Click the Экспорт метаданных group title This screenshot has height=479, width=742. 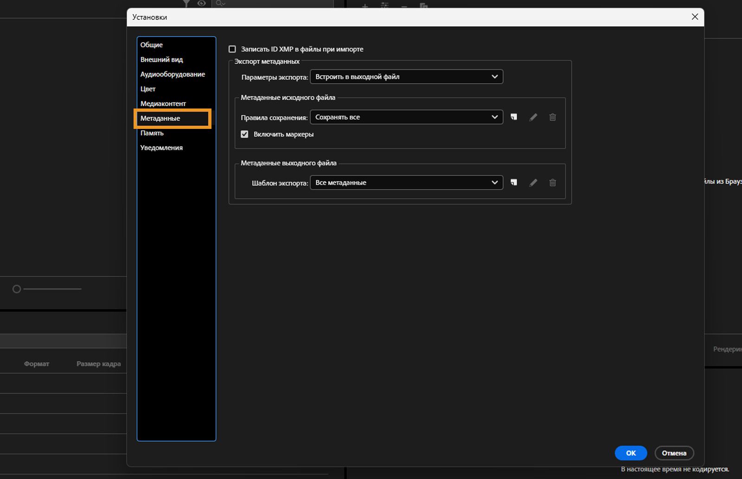pos(267,62)
